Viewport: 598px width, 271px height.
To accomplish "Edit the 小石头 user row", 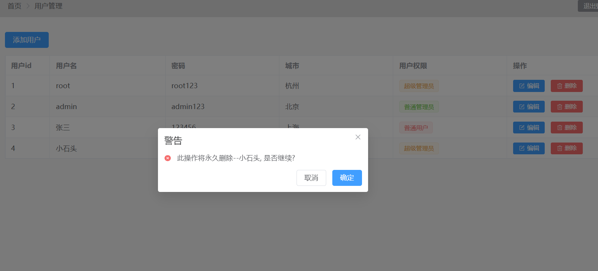I will [529, 148].
